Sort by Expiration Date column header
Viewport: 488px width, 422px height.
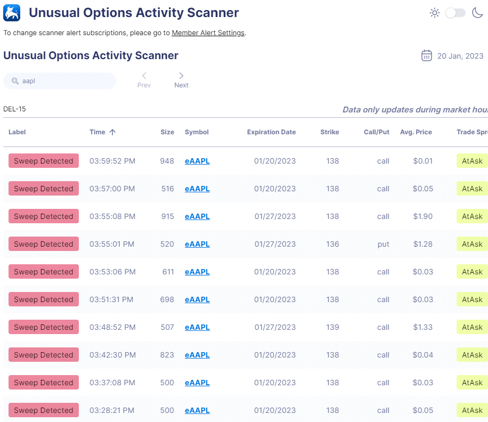click(x=271, y=132)
